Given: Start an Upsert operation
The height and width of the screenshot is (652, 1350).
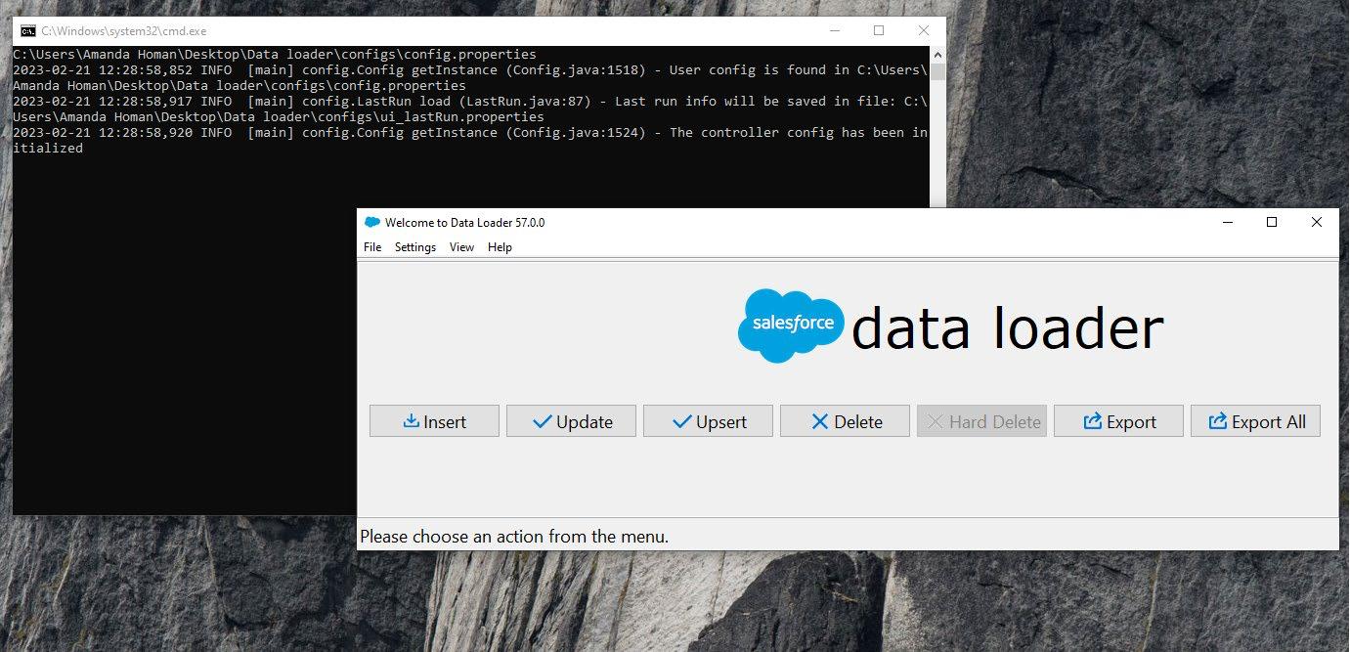Looking at the screenshot, I should pyautogui.click(x=708, y=421).
